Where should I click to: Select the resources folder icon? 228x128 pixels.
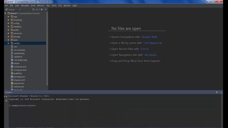click(x=12, y=33)
